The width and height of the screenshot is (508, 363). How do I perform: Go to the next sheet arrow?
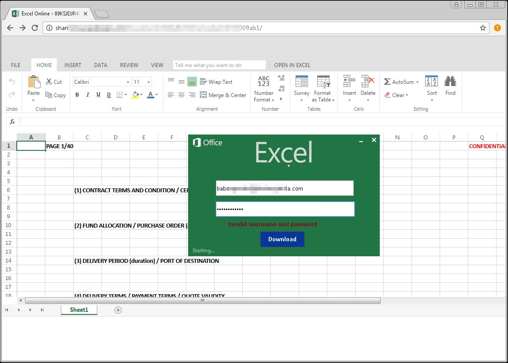tap(30, 310)
